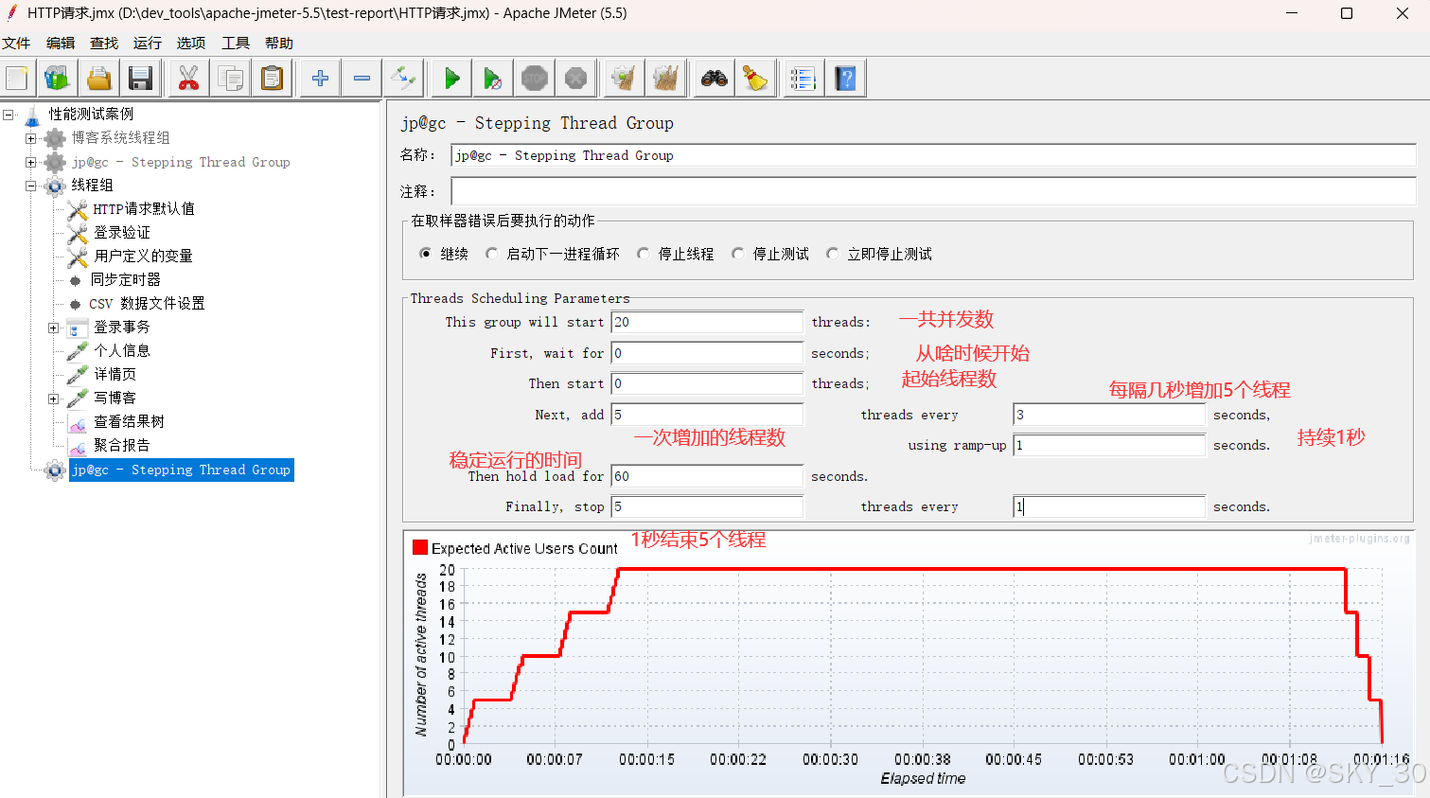Viewport: 1430px width, 798px height.
Task: Click the 'Then start' threads field
Action: (707, 383)
